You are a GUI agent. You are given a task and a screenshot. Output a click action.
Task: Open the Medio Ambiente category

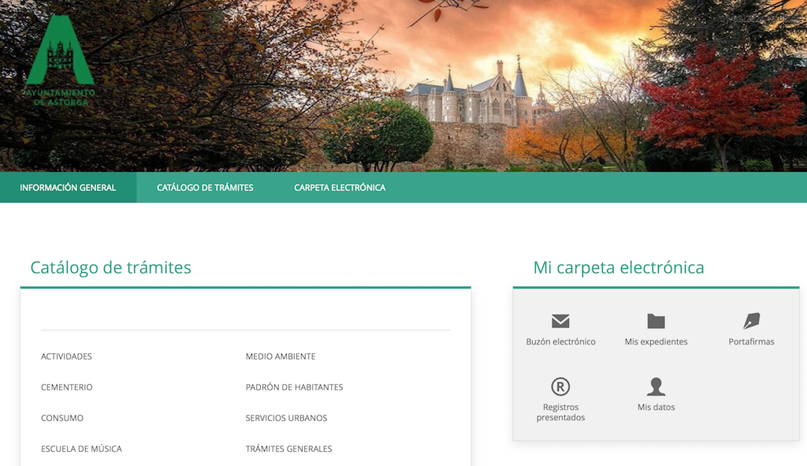pyautogui.click(x=281, y=356)
